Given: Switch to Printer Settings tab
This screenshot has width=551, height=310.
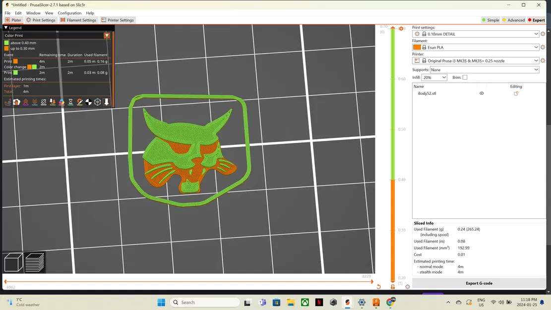Looking at the screenshot, I should 118,20.
